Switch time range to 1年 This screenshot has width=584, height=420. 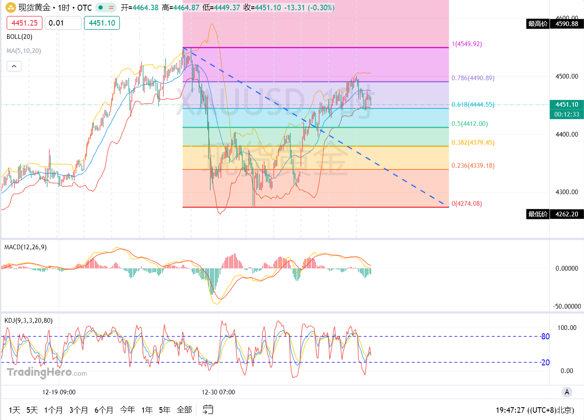[x=147, y=410]
